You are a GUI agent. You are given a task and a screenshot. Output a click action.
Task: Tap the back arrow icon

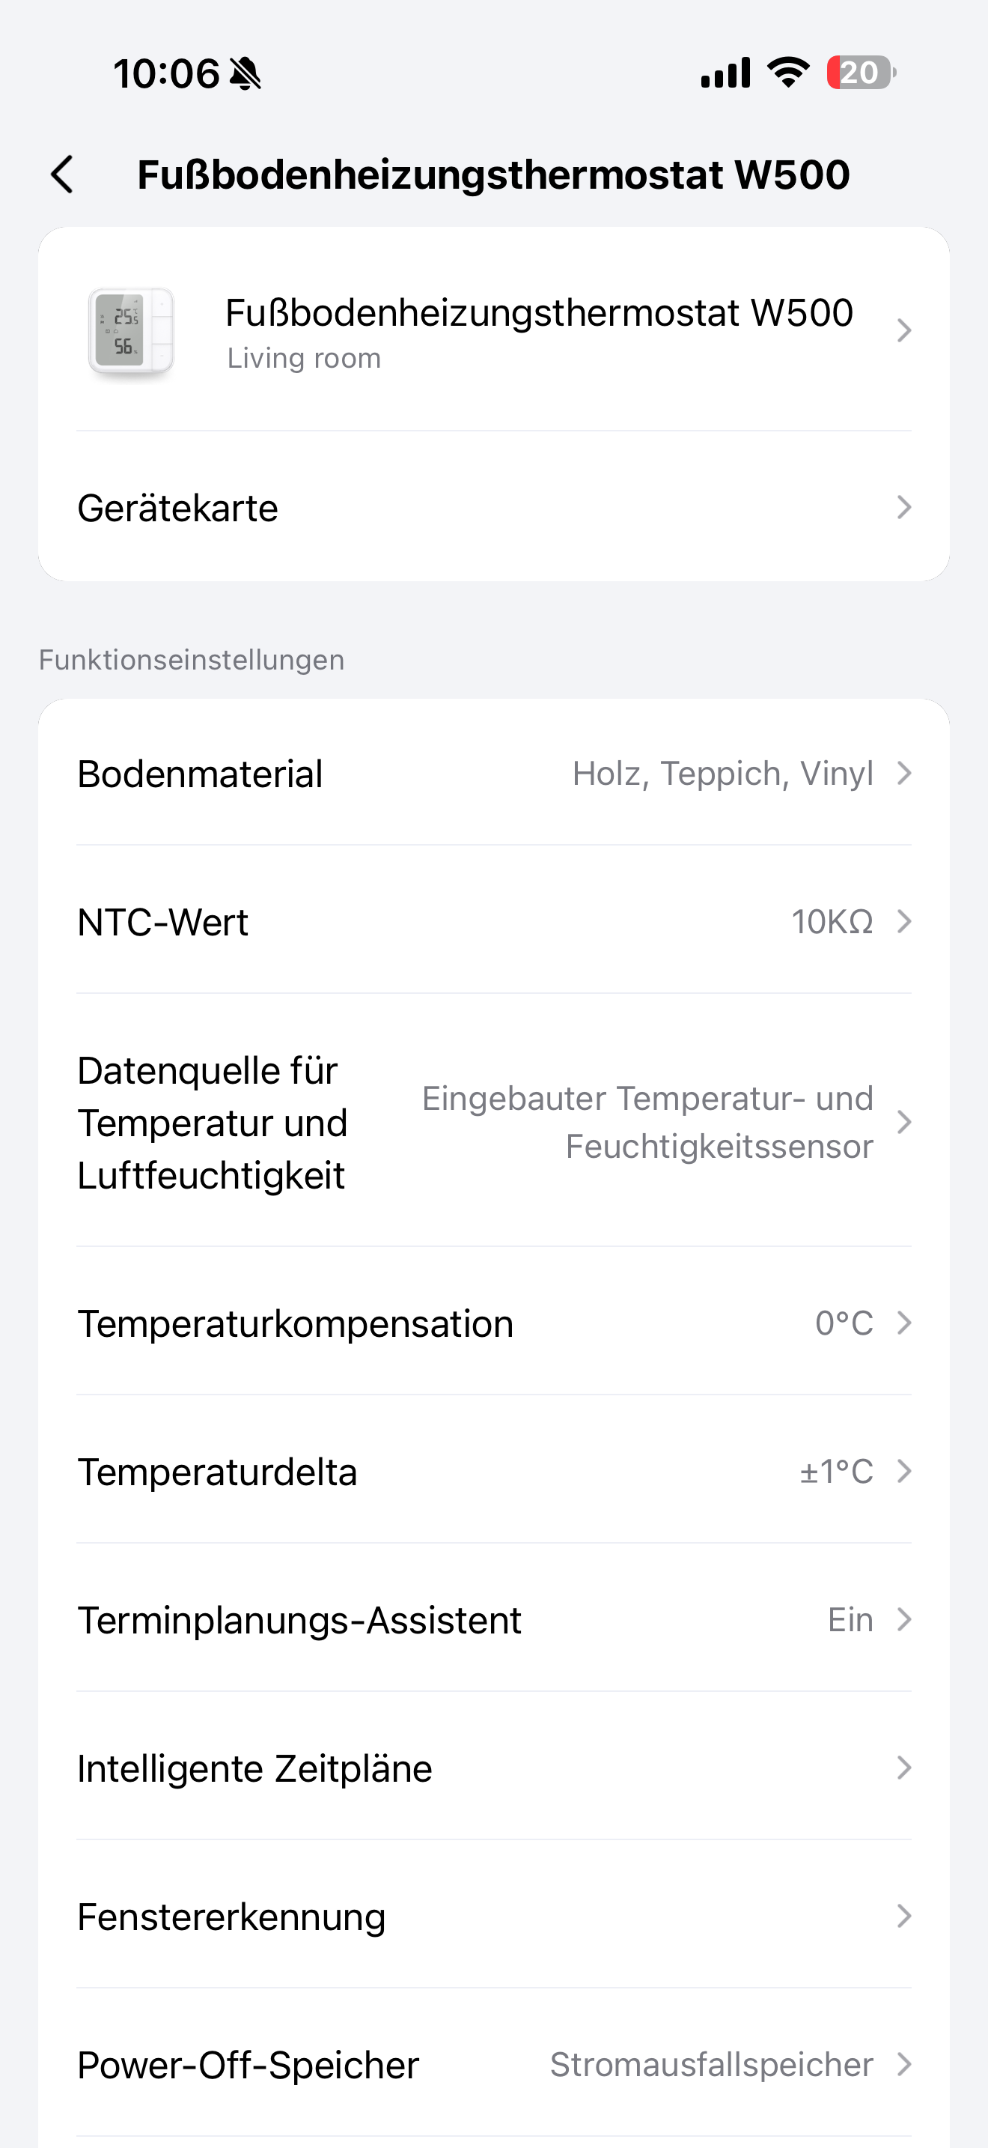click(62, 175)
